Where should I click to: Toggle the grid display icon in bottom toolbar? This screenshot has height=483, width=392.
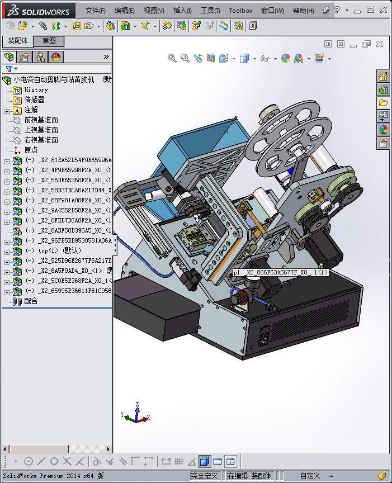[179, 461]
